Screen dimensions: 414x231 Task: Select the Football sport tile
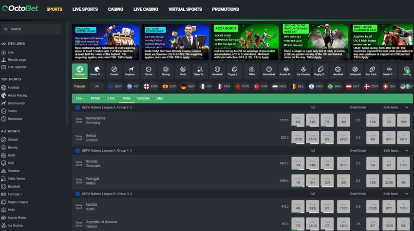point(80,71)
